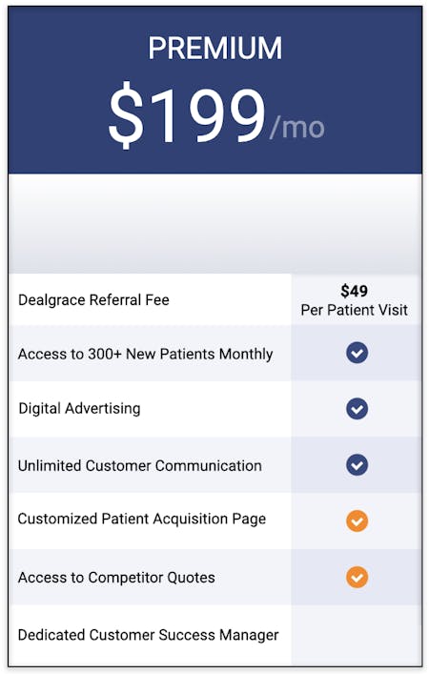Click the Digital Advertising feature label

click(79, 408)
